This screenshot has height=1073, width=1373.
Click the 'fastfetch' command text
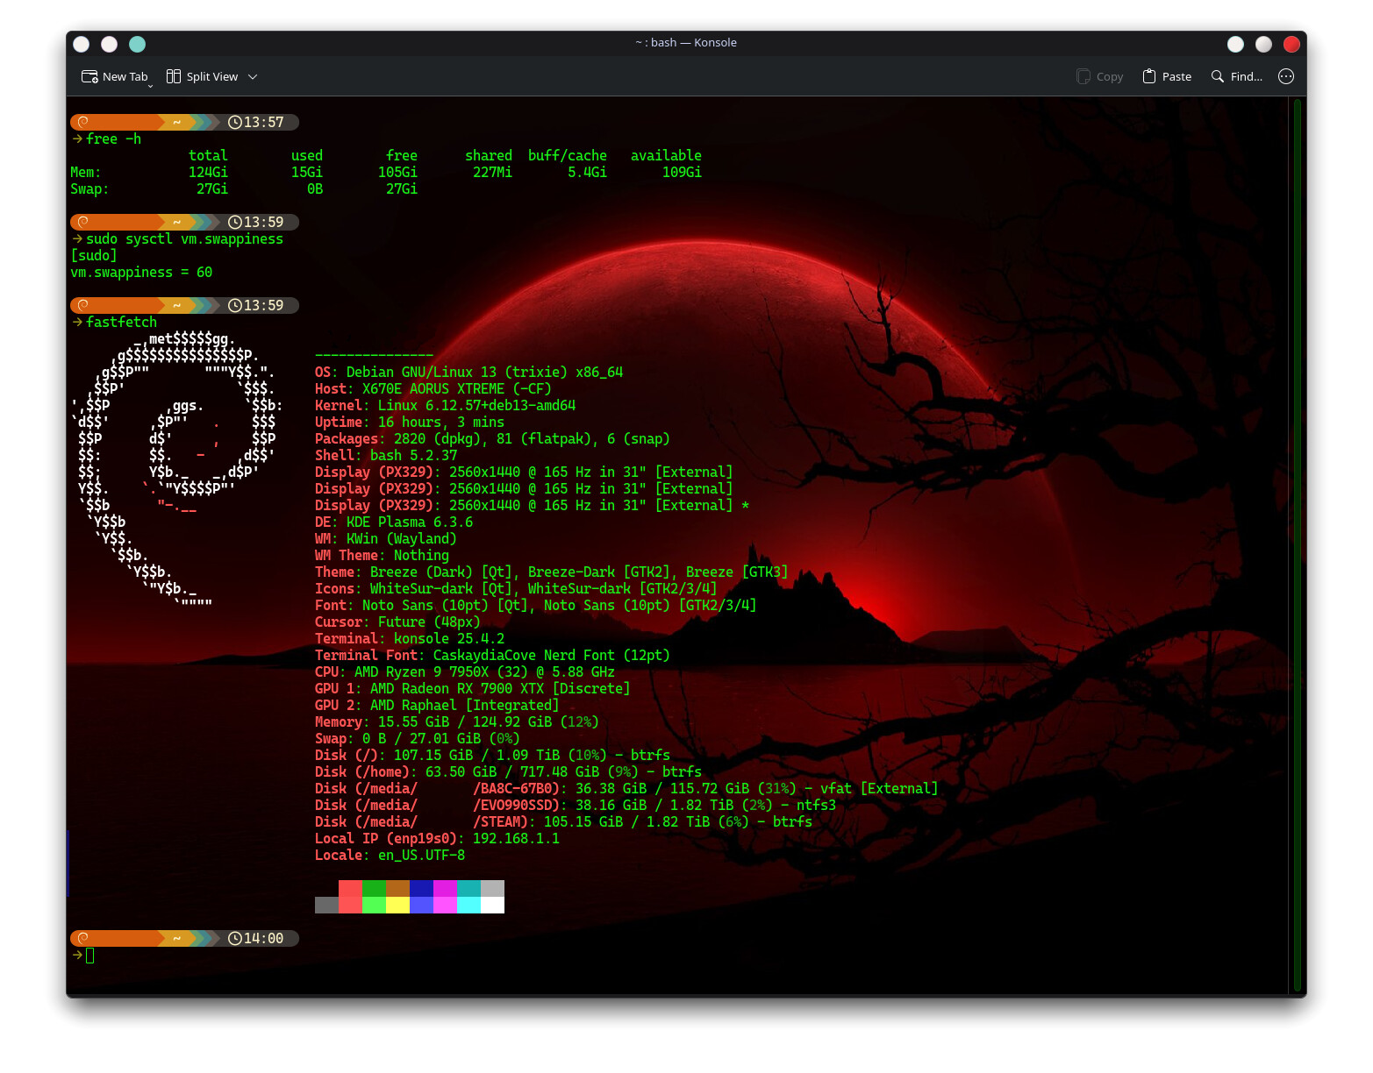[x=121, y=323]
